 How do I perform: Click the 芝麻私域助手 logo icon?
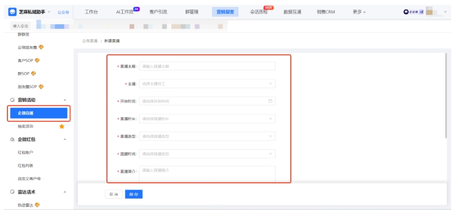click(x=12, y=12)
